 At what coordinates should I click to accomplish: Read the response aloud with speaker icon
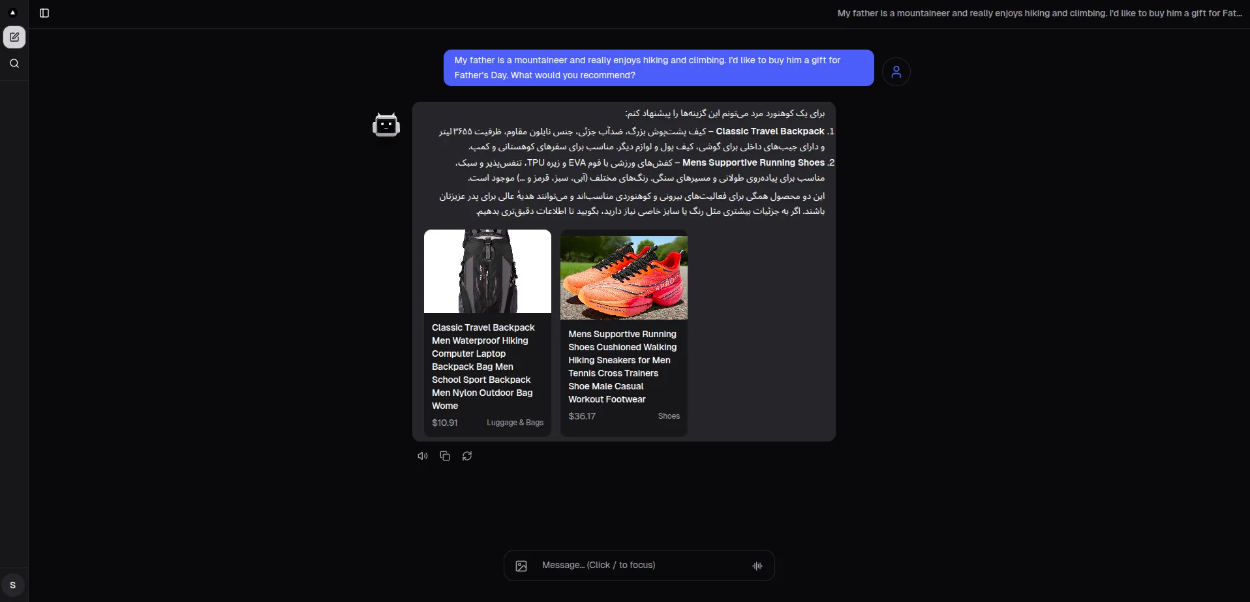click(423, 456)
